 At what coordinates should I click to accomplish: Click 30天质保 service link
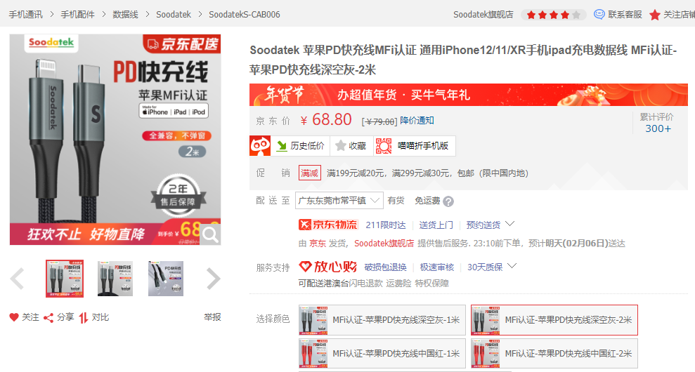pos(485,267)
